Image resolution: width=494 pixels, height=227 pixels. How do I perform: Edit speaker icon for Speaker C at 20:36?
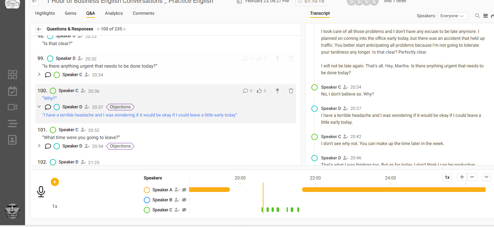click(x=83, y=91)
